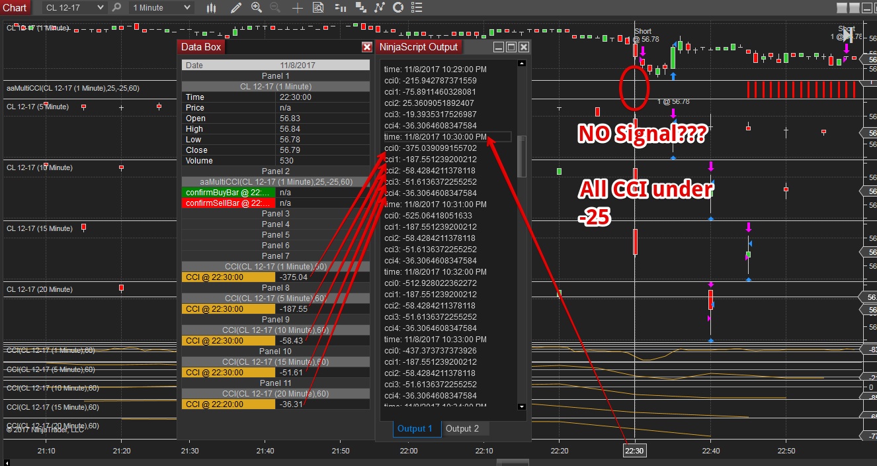Viewport: 877px width, 466px height.
Task: Maximize the NinjaScript Output window
Action: click(x=511, y=47)
